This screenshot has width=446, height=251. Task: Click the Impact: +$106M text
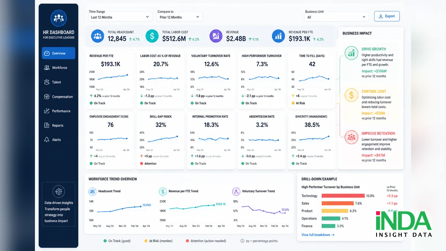(374, 71)
